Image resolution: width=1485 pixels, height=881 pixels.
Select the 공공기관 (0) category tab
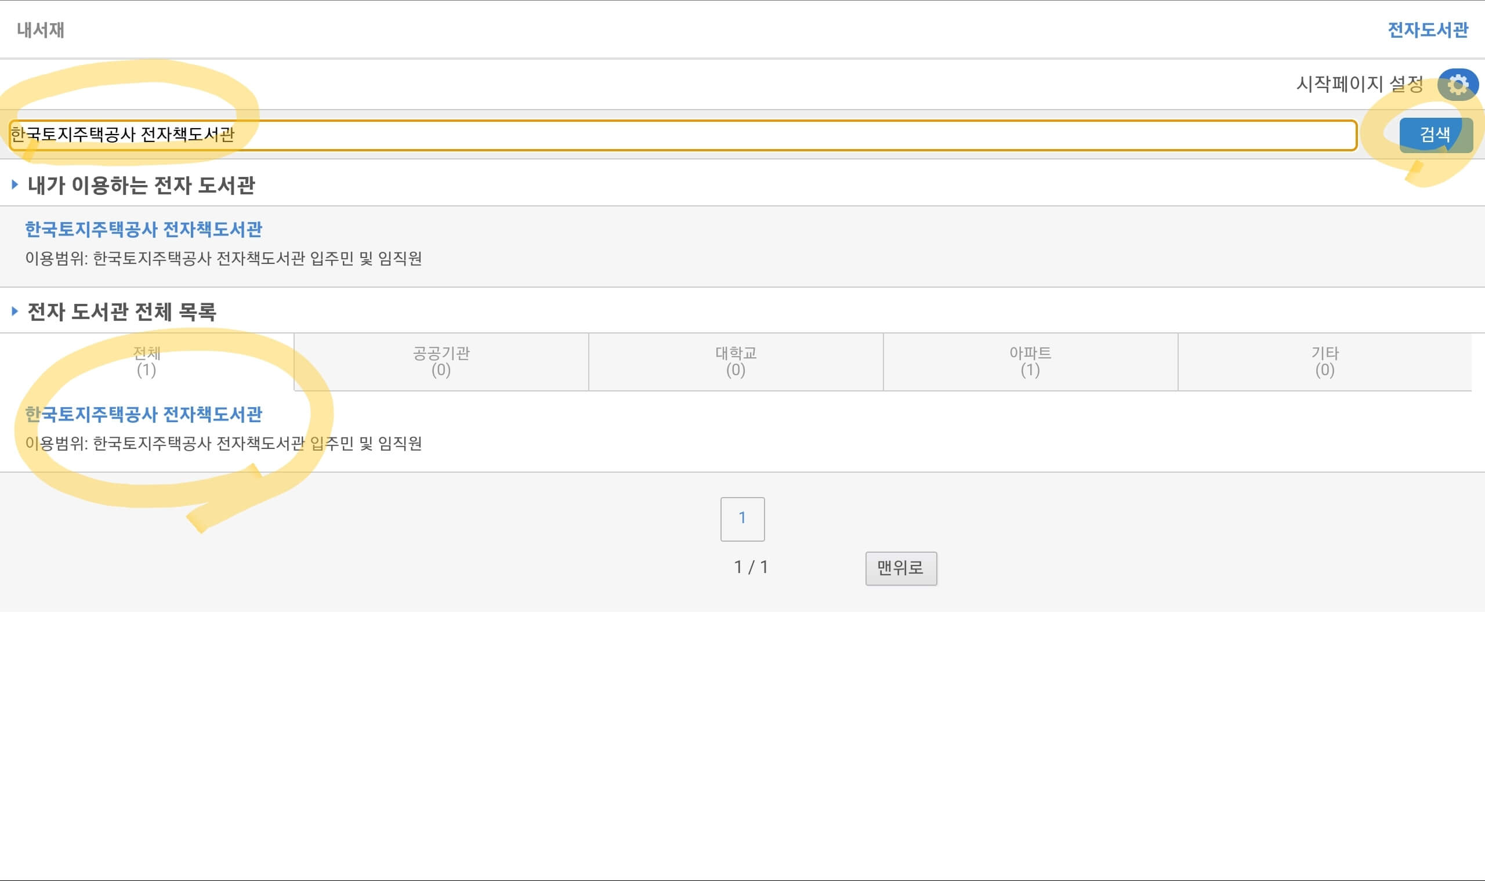(x=441, y=361)
